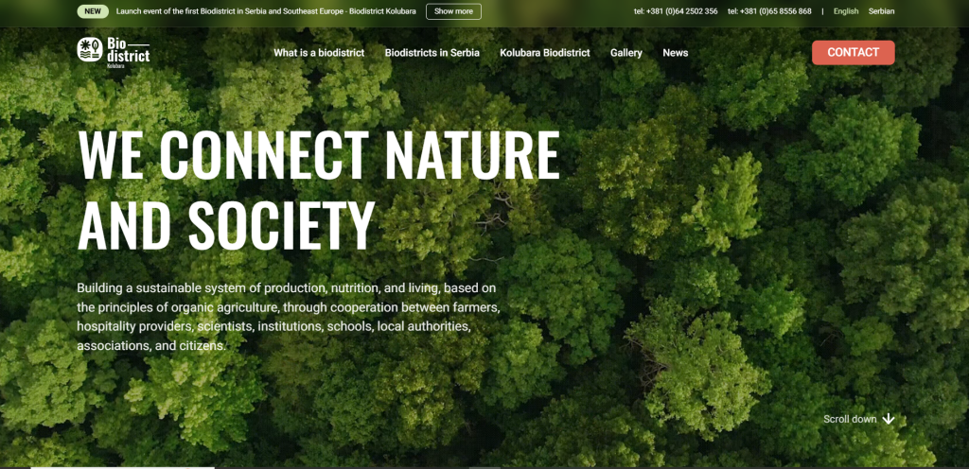
Task: Open Biodistricts in Serbia menu item
Action: [432, 52]
